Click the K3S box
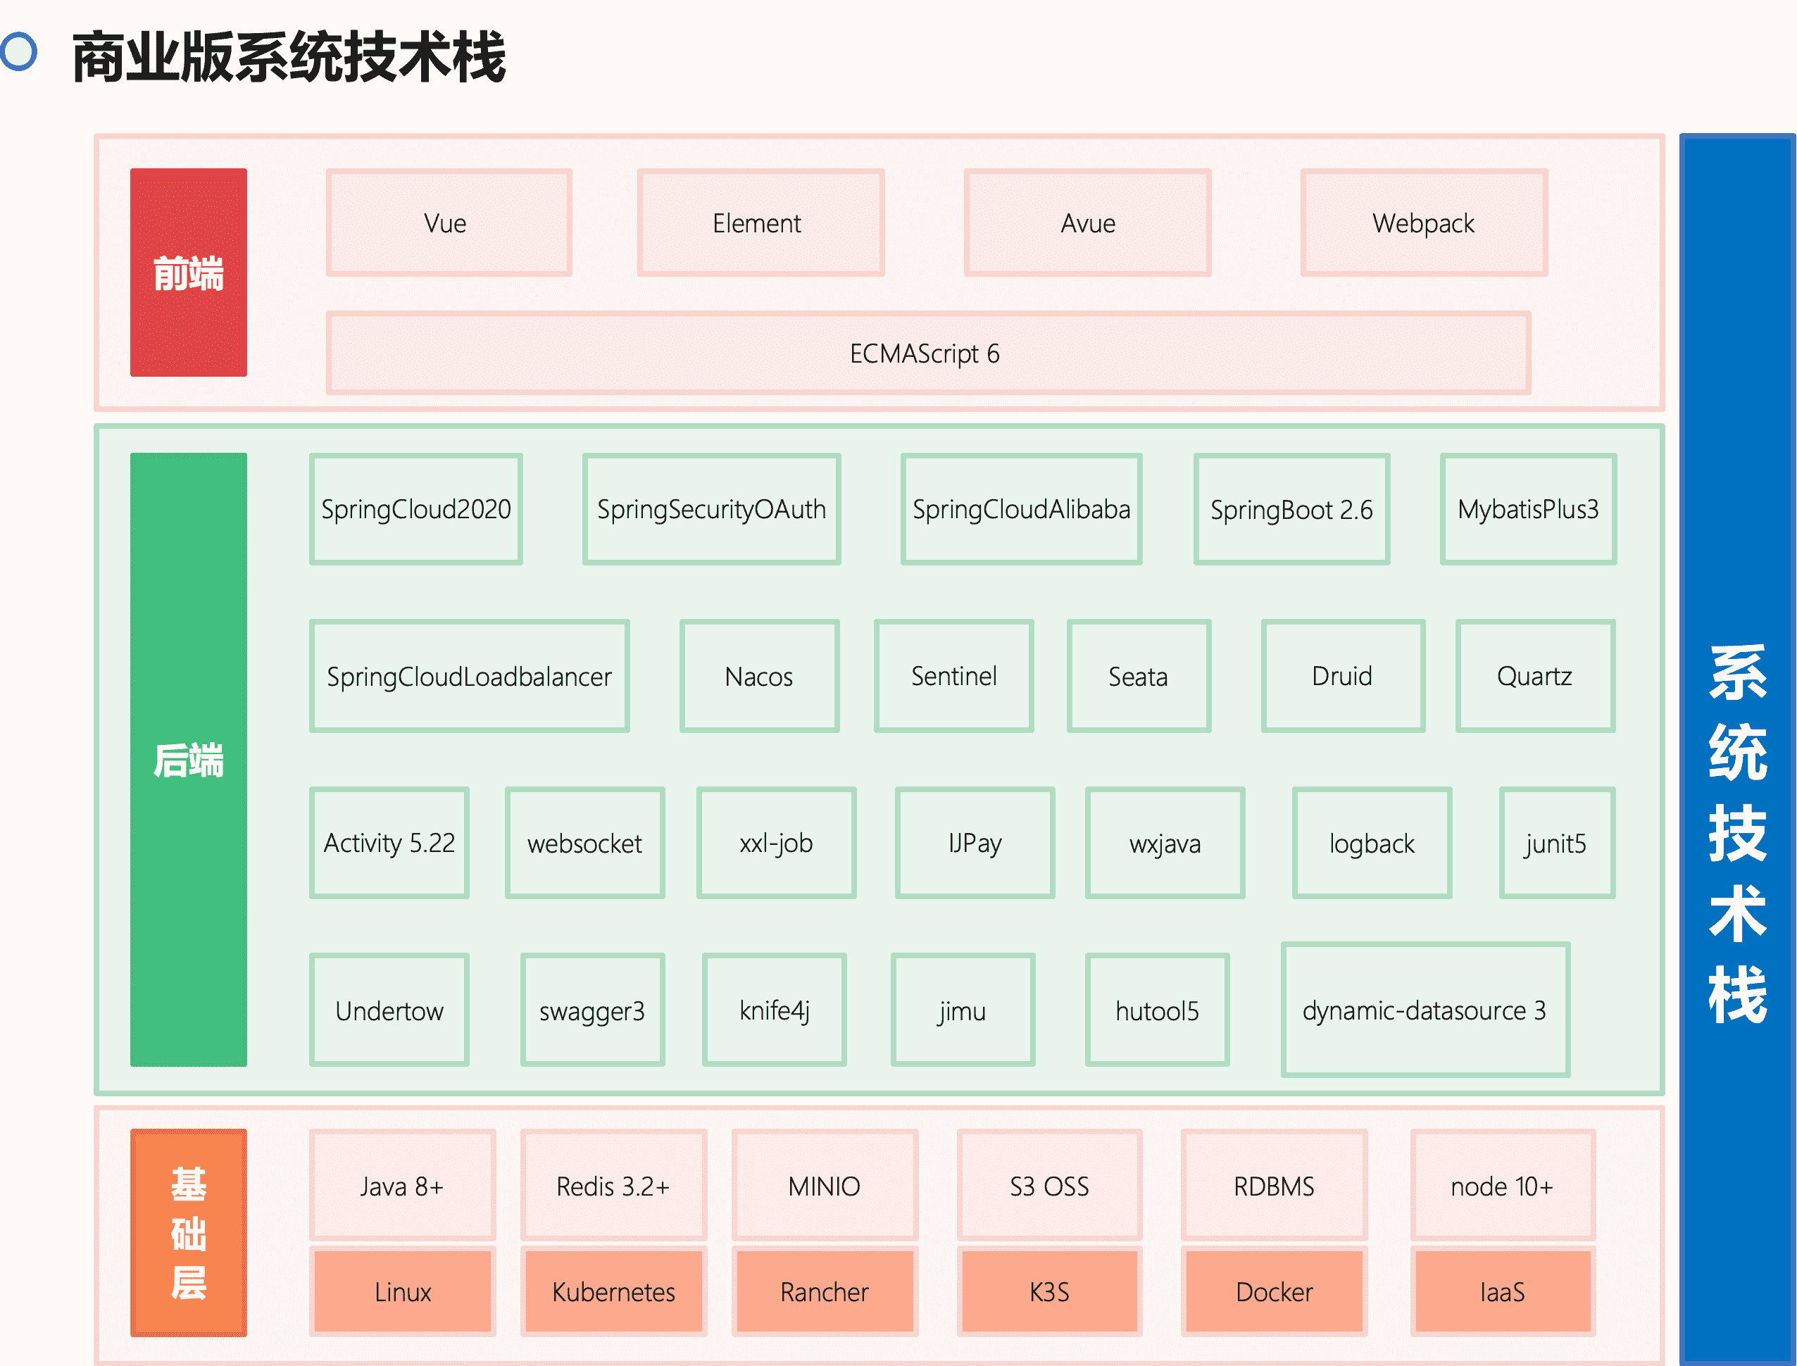The width and height of the screenshot is (1797, 1366). point(1049,1291)
